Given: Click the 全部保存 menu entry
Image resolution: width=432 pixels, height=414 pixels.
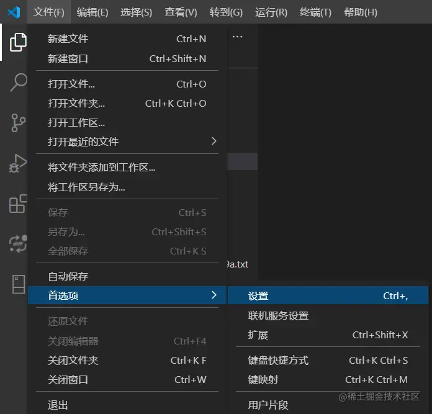Looking at the screenshot, I should [x=127, y=251].
